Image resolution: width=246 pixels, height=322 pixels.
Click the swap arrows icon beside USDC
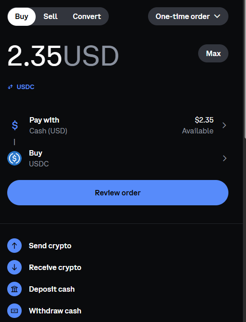10,87
